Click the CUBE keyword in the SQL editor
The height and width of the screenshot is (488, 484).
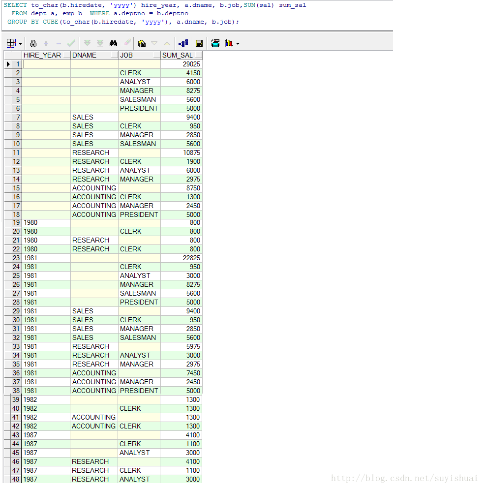(51, 22)
